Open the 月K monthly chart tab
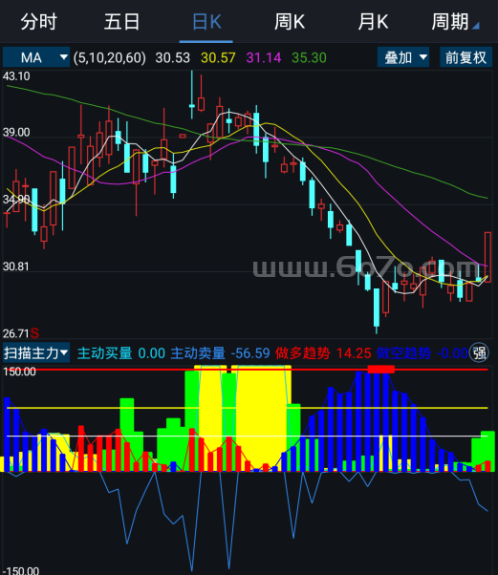The image size is (498, 575). 373,22
